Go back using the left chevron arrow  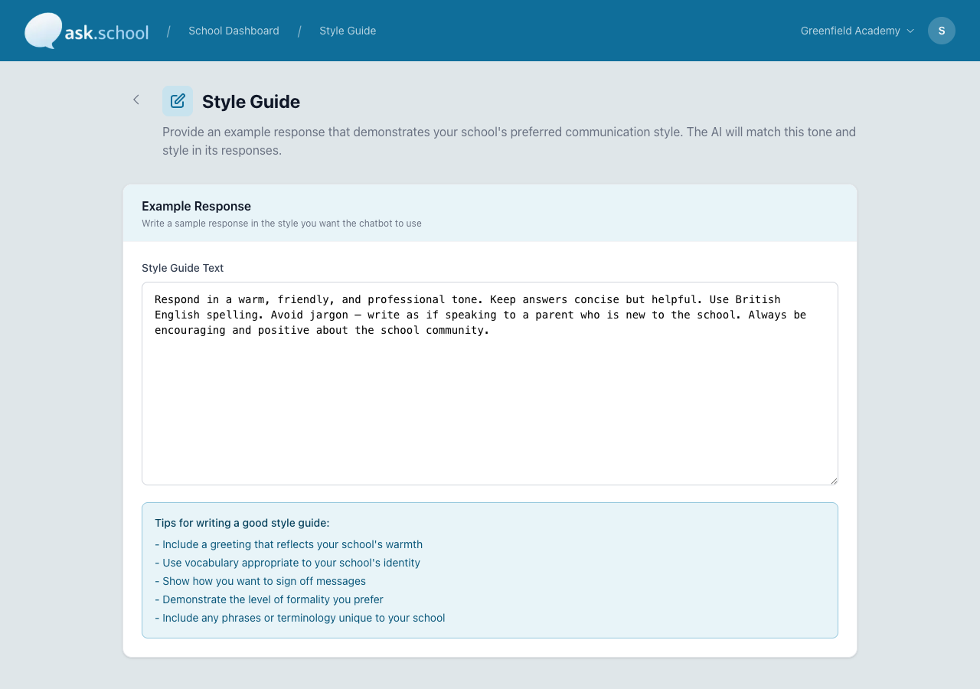tap(136, 100)
